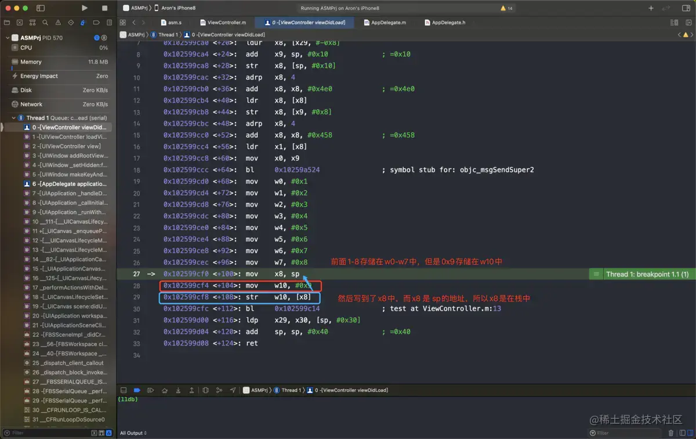Stop the running ASMPrj app
Screen dimensions: 696x439
pyautogui.click(x=104, y=8)
